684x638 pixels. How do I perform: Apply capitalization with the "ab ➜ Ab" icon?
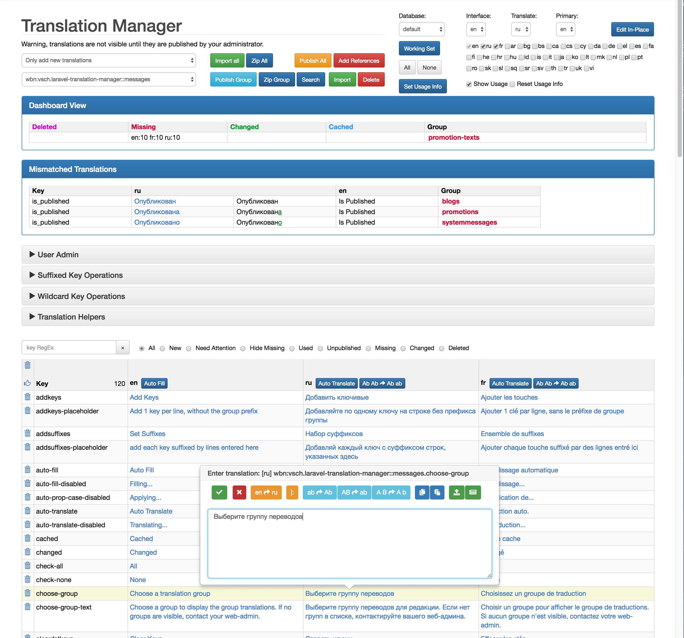(319, 492)
